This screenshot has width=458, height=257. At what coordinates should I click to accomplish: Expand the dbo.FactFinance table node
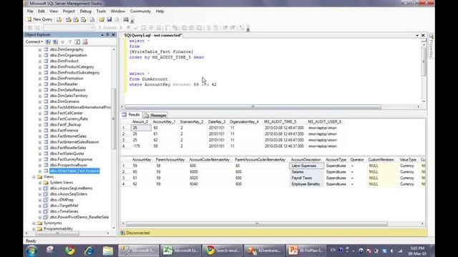point(40,131)
